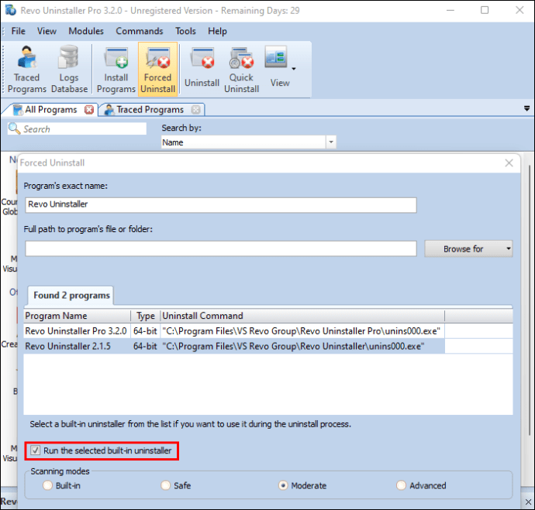This screenshot has height=510, width=535.
Task: Click the Uninstall toolbar icon
Action: pos(202,70)
